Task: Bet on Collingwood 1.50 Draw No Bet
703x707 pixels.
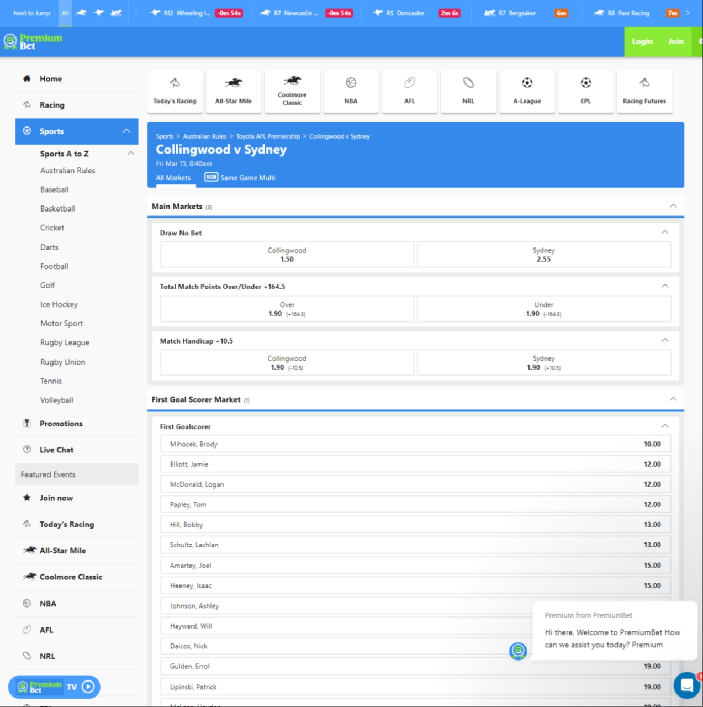Action: click(x=287, y=255)
